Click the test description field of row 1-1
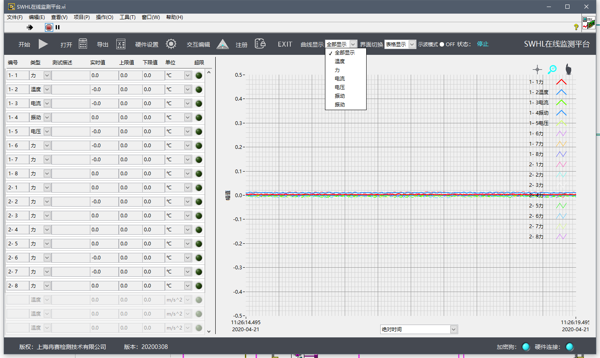The image size is (600, 358). point(71,75)
